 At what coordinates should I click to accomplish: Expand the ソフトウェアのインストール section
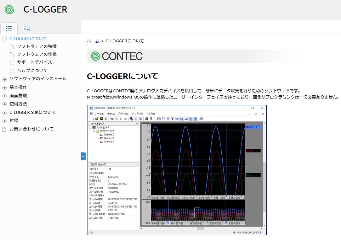(4, 79)
